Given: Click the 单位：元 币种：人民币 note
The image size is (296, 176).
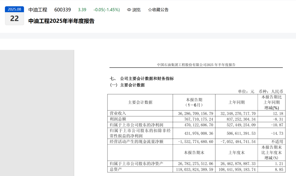Looking at the screenshot, I should point(261,92).
